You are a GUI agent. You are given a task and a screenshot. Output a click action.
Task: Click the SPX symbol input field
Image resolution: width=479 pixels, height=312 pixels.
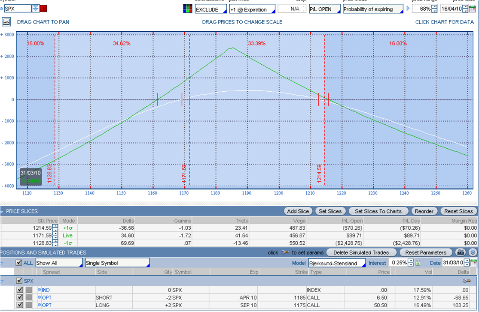tap(17, 9)
